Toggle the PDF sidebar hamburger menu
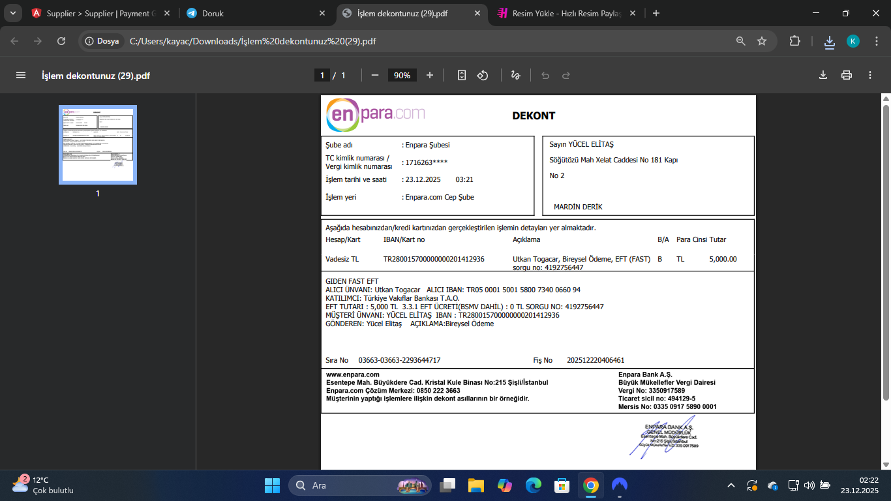 (21, 75)
